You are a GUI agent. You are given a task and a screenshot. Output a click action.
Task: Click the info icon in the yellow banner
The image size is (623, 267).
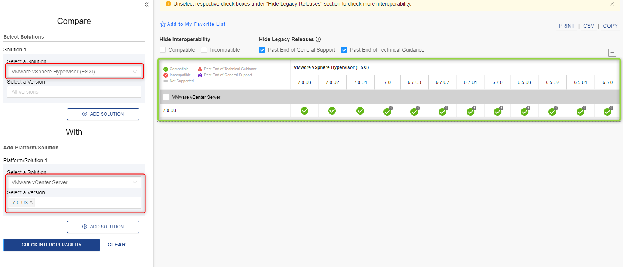coord(168,4)
